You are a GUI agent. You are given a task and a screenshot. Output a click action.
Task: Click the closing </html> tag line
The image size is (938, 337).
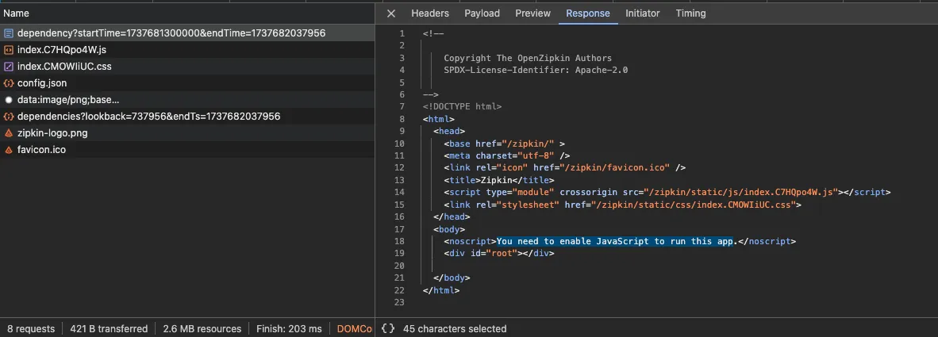tap(441, 290)
